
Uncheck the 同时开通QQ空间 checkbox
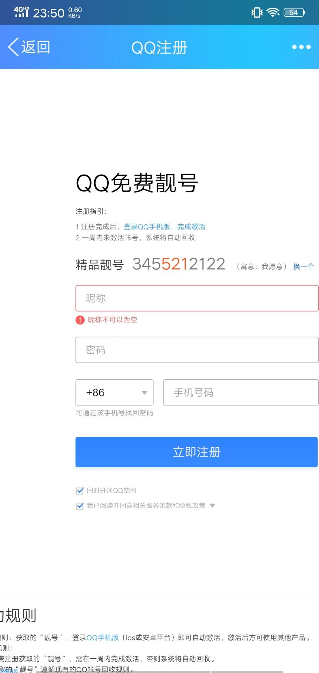80,490
